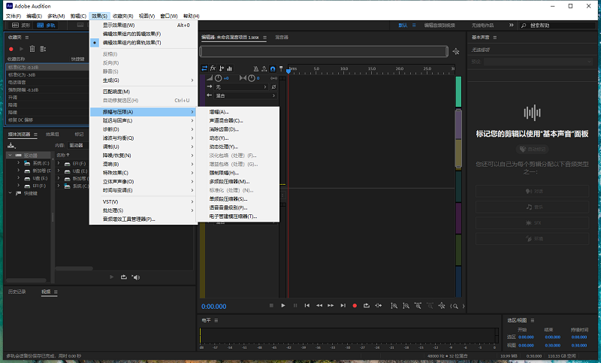Screen dimensions: 601x363
Task: Click the stop button in the transport bar
Action: pyautogui.click(x=270, y=305)
